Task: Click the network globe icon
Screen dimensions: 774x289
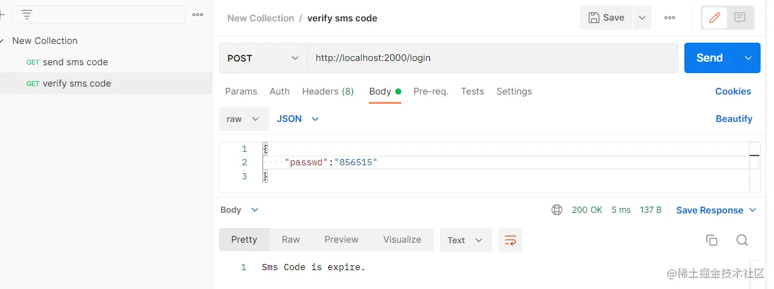Action: 557,210
